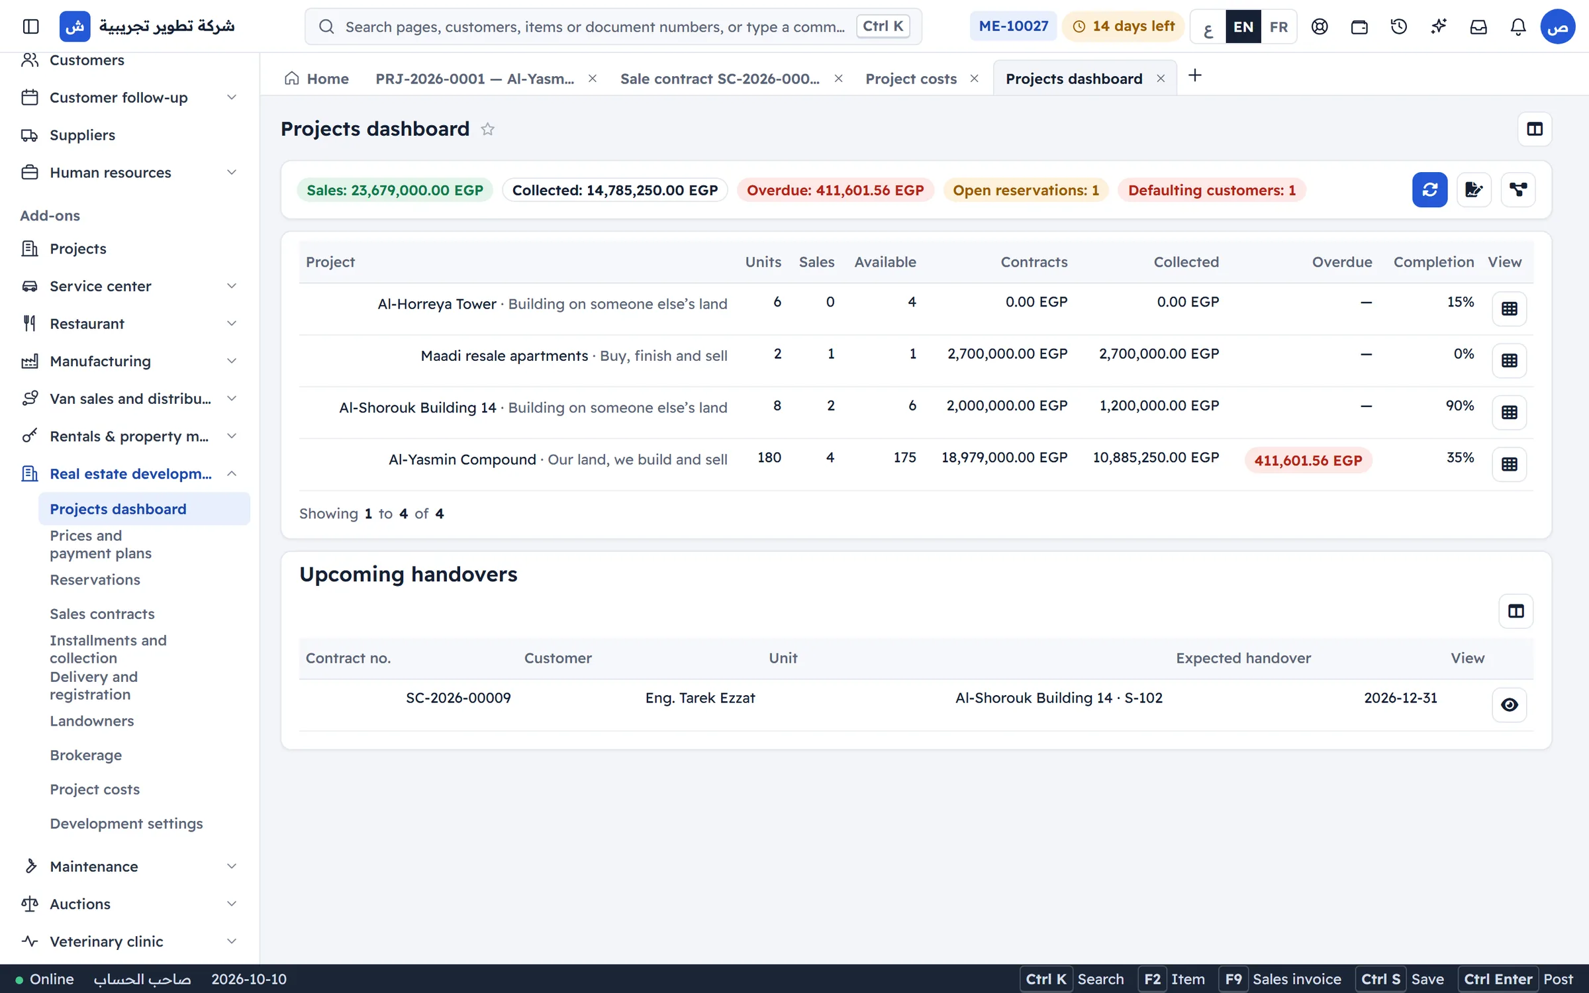Collapse the Real estate development section
Viewport: 1589px width, 993px height.
point(129,474)
